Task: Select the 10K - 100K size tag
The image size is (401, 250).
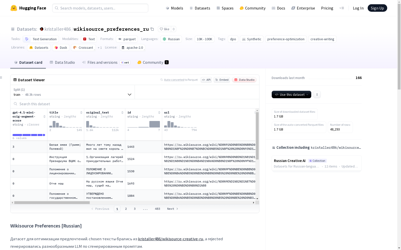Action: [205, 39]
